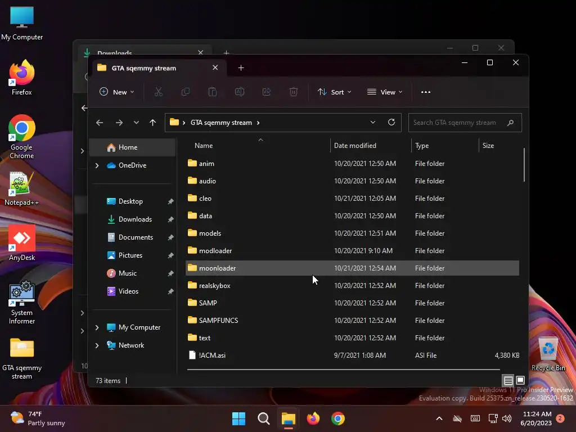Viewport: 576px width, 432px height.
Task: Click the File Explorer taskbar icon
Action: pyautogui.click(x=289, y=418)
